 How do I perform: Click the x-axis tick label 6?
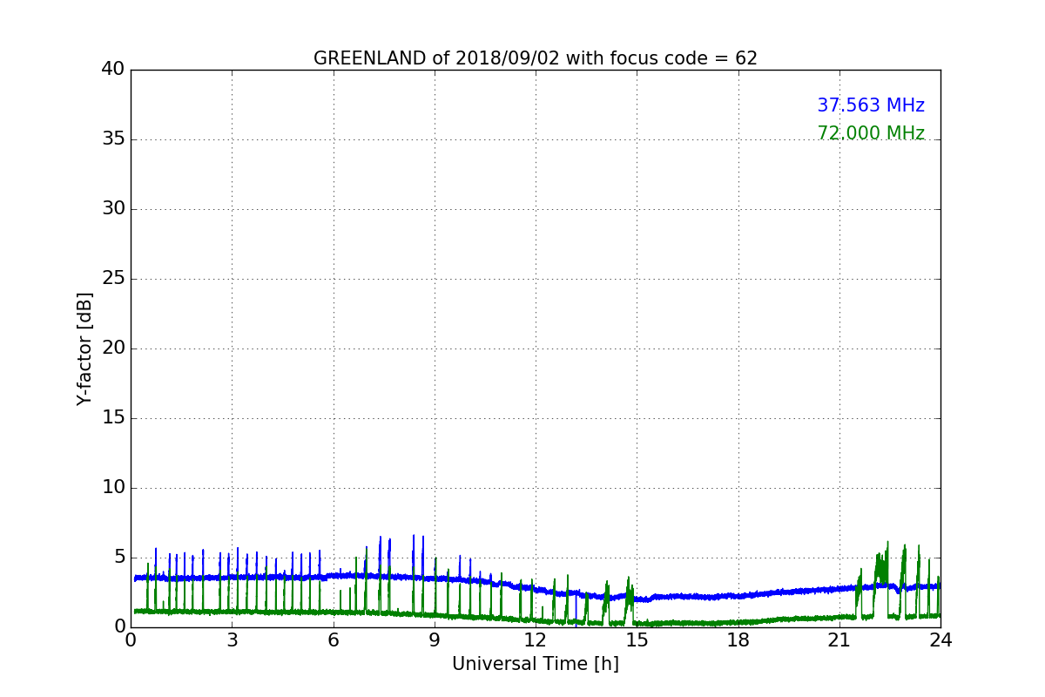[x=334, y=639]
